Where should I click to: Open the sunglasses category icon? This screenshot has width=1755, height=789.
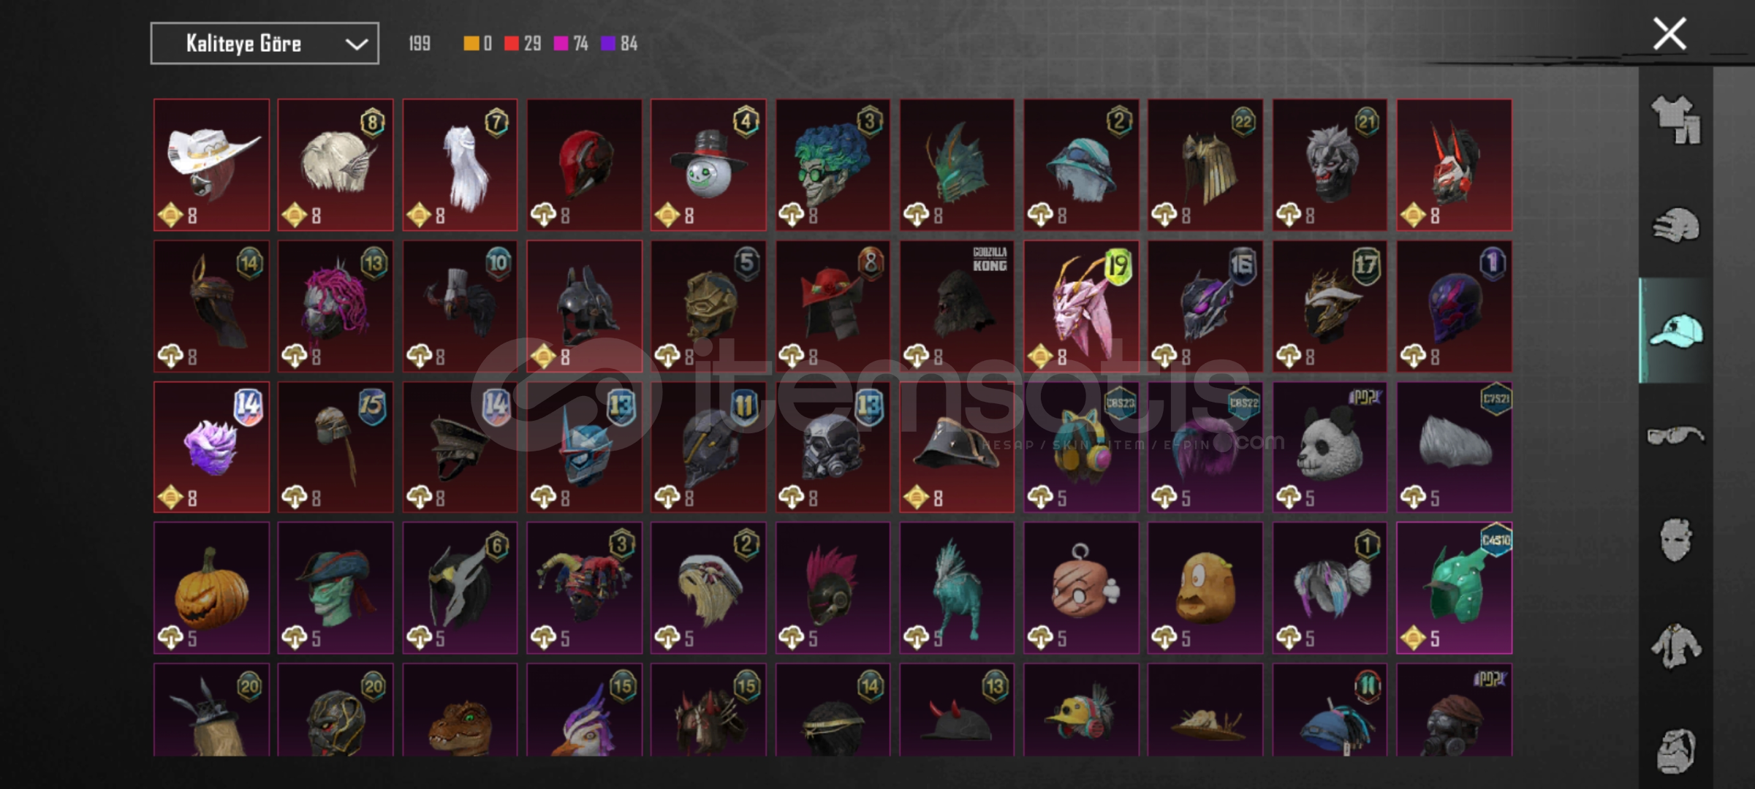1675,436
